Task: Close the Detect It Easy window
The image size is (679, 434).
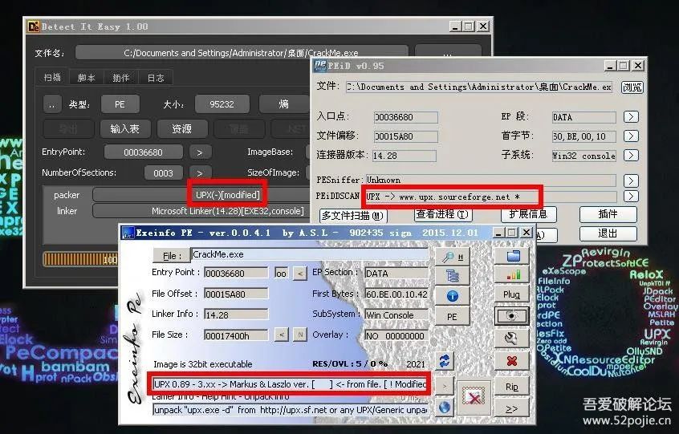Action: point(483,26)
